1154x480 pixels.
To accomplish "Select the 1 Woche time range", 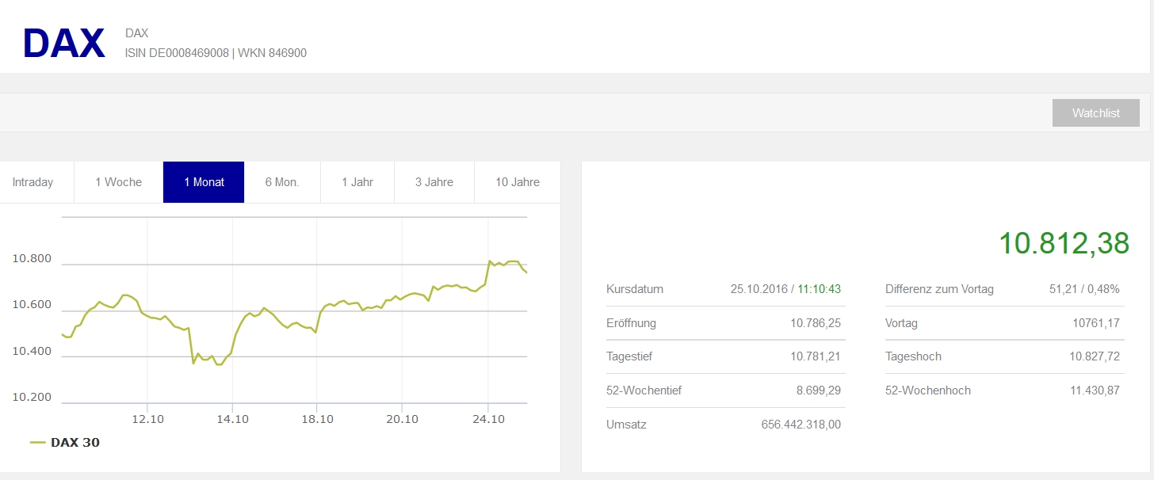I will tap(118, 182).
